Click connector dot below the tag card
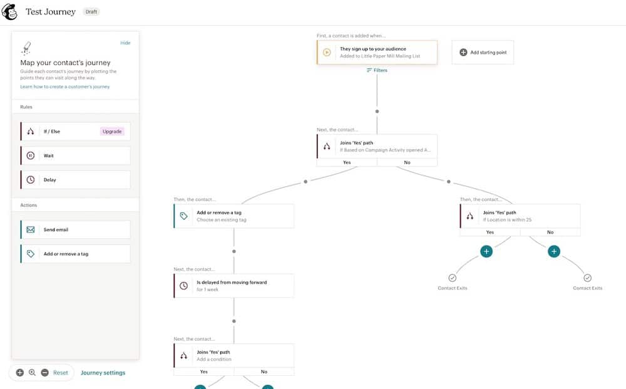626x389 pixels. click(x=234, y=251)
